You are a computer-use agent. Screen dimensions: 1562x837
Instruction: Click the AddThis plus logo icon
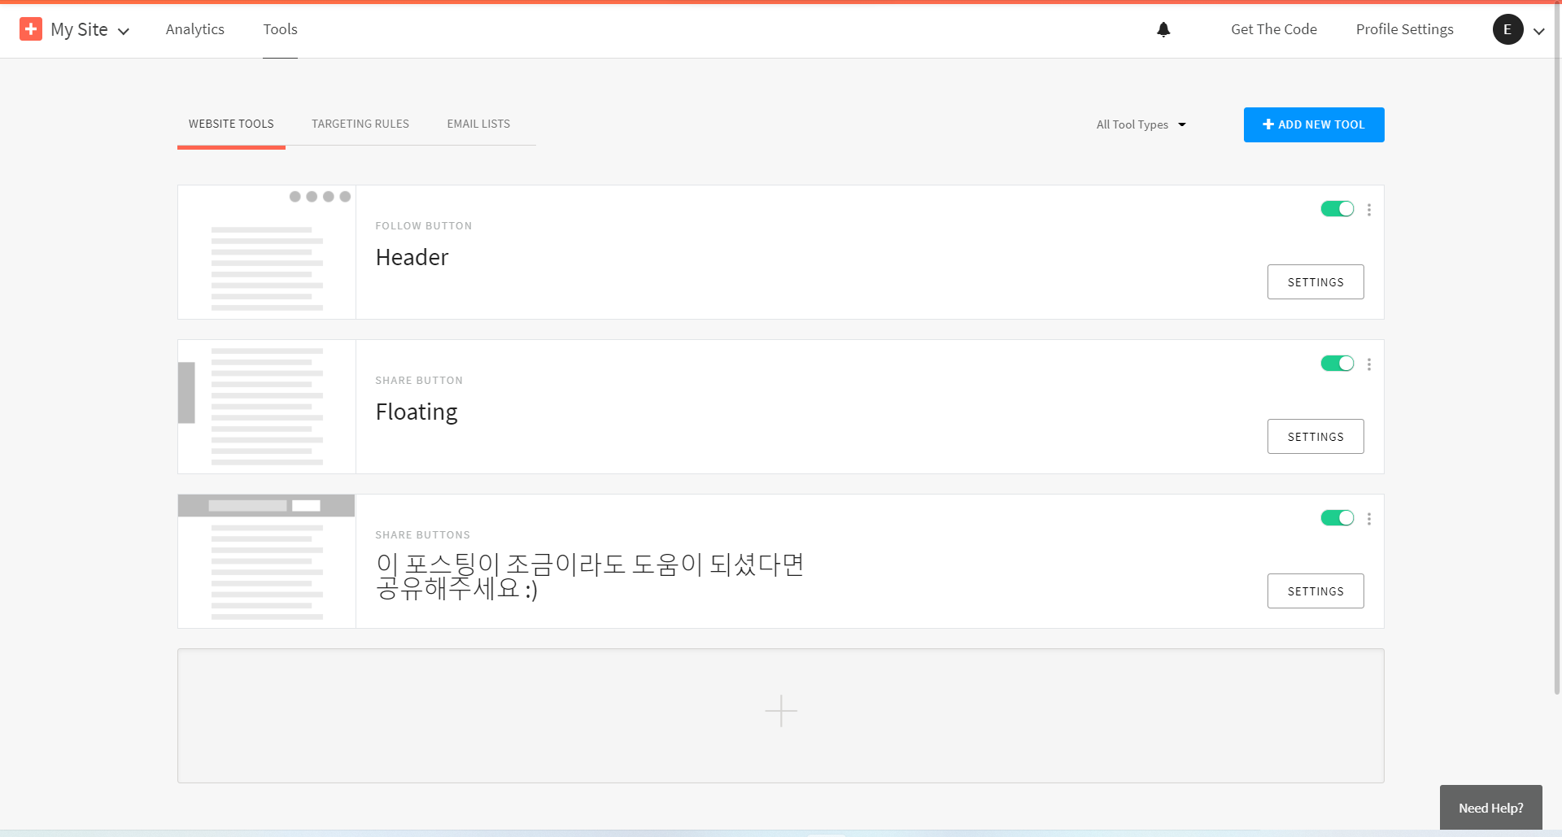pyautogui.click(x=31, y=29)
